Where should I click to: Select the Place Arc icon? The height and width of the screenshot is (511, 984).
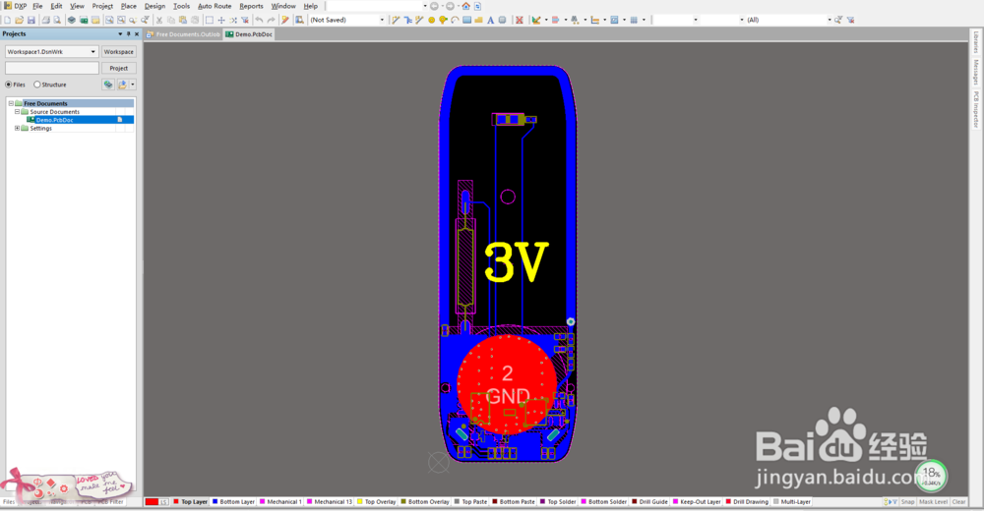[455, 20]
